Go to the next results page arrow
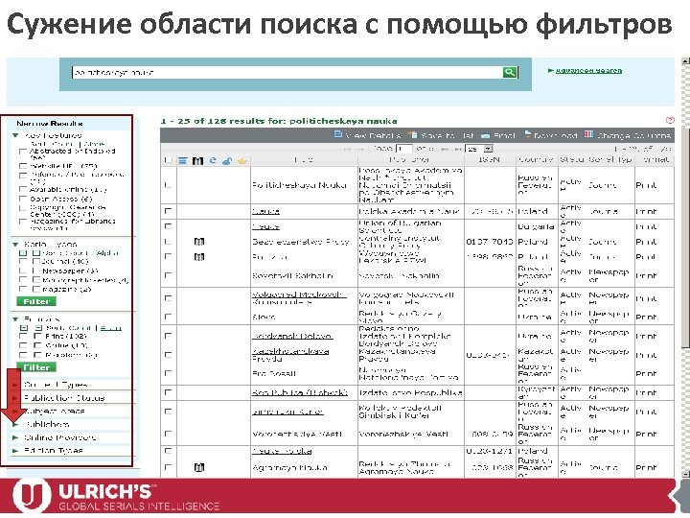690x518 pixels. [x=444, y=149]
